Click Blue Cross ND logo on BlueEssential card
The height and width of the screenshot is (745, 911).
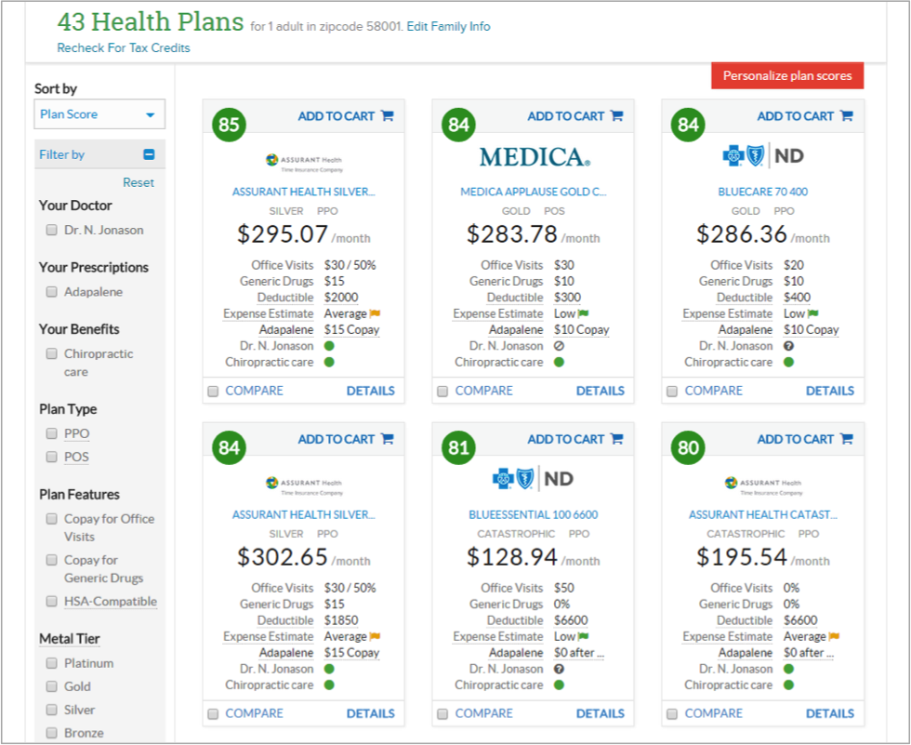(x=533, y=479)
